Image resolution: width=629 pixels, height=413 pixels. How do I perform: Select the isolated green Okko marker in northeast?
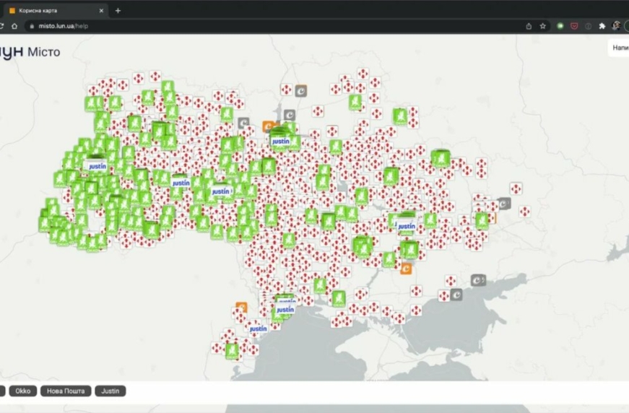[399, 116]
